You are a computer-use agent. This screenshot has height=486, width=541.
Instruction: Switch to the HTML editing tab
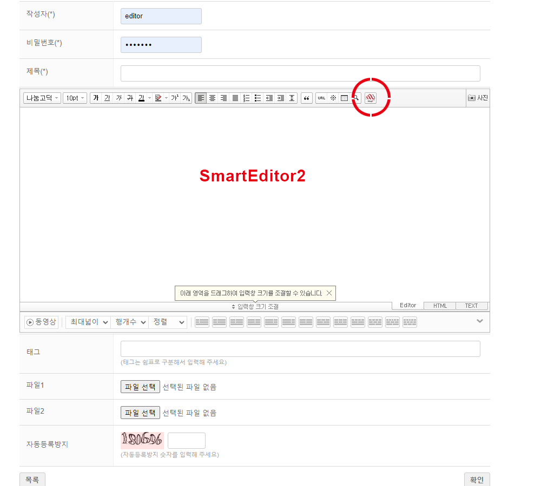pos(440,306)
